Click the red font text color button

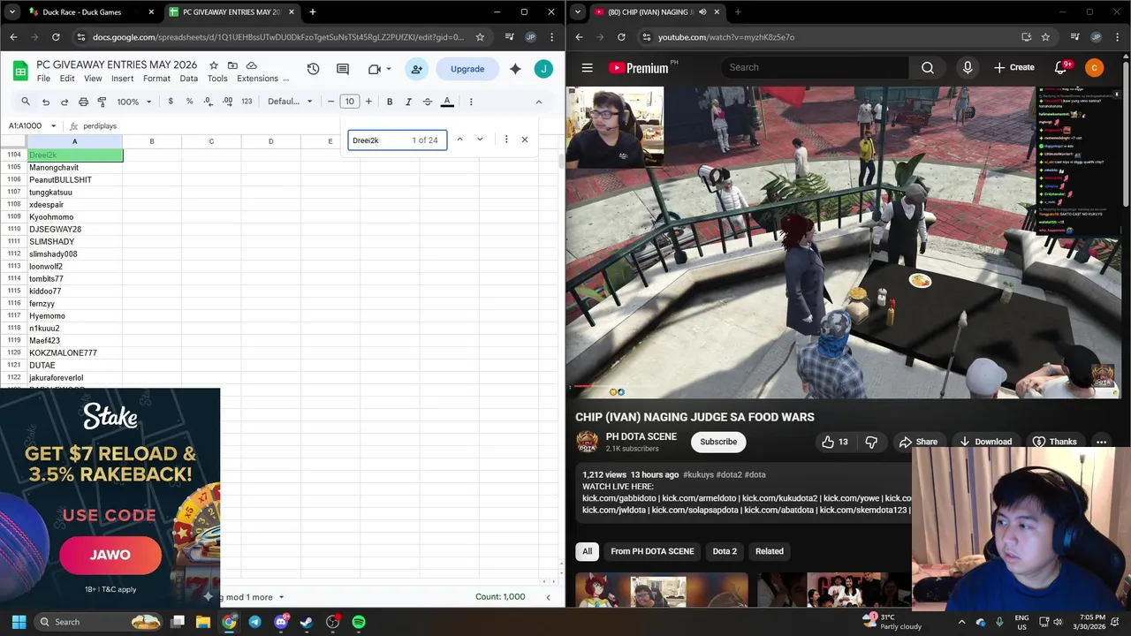click(447, 102)
